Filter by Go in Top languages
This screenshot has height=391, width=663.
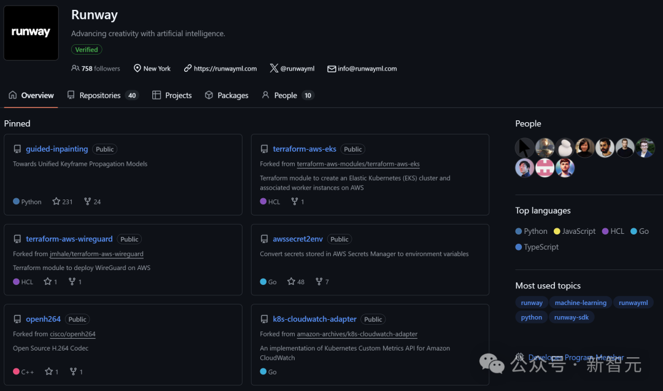(x=640, y=231)
